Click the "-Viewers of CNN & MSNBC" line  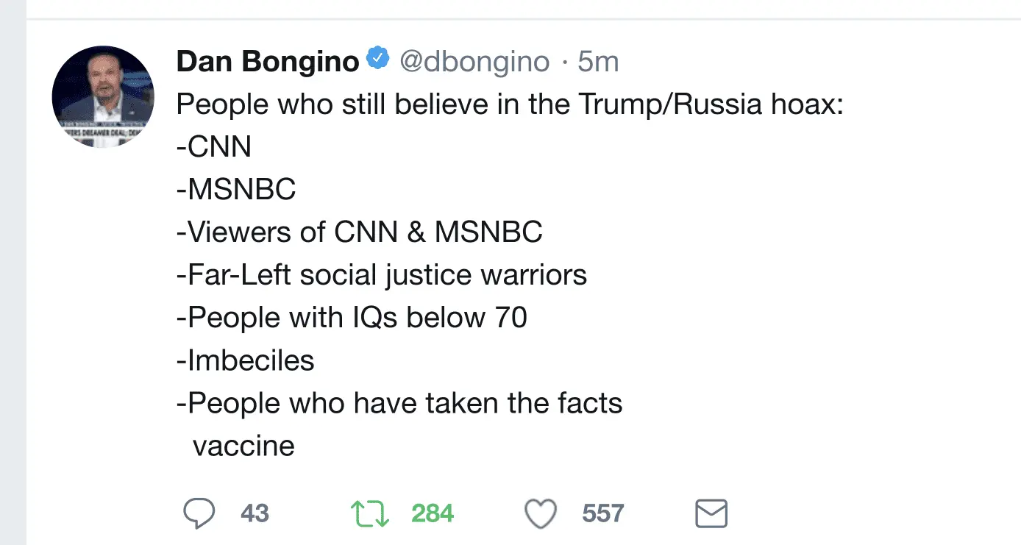pos(359,232)
